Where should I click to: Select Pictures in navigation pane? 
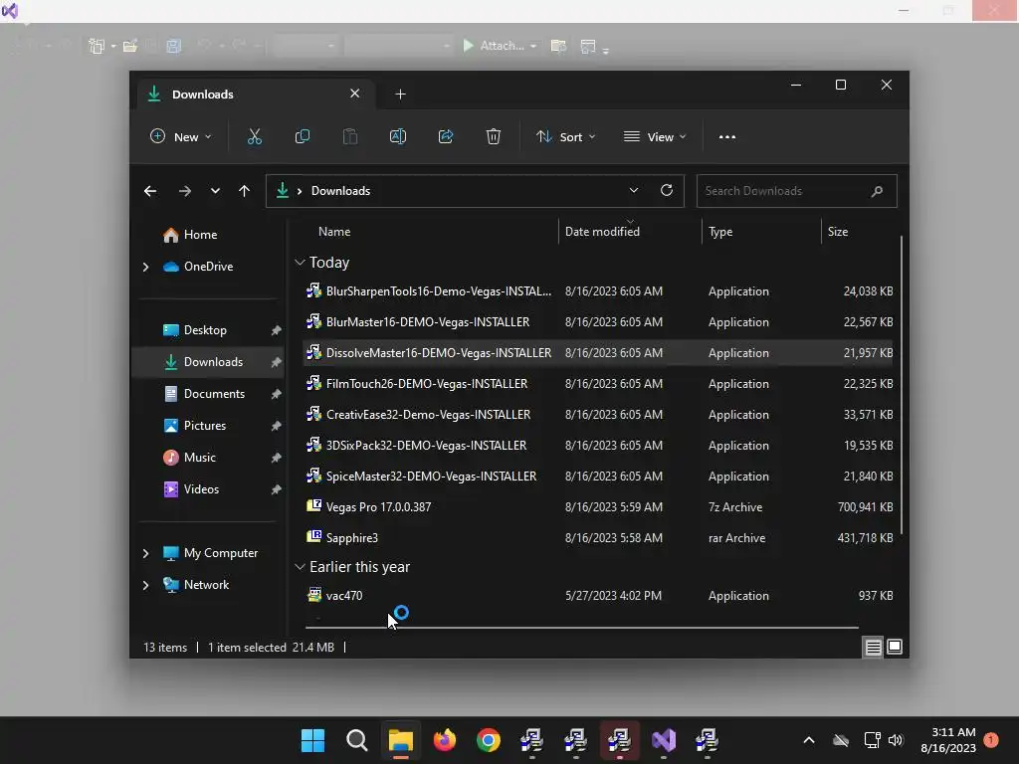point(208,426)
